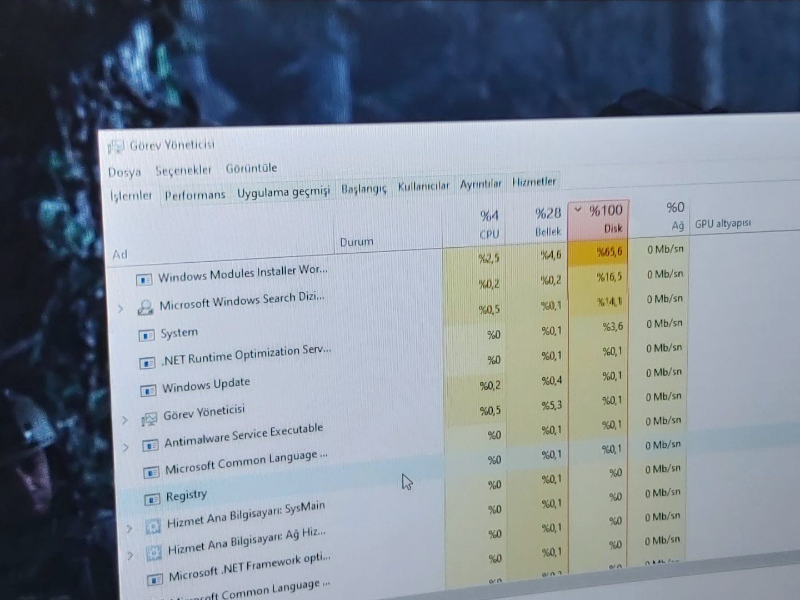Click the %2,5 CPU usage cell
800x600 pixels.
click(475, 258)
